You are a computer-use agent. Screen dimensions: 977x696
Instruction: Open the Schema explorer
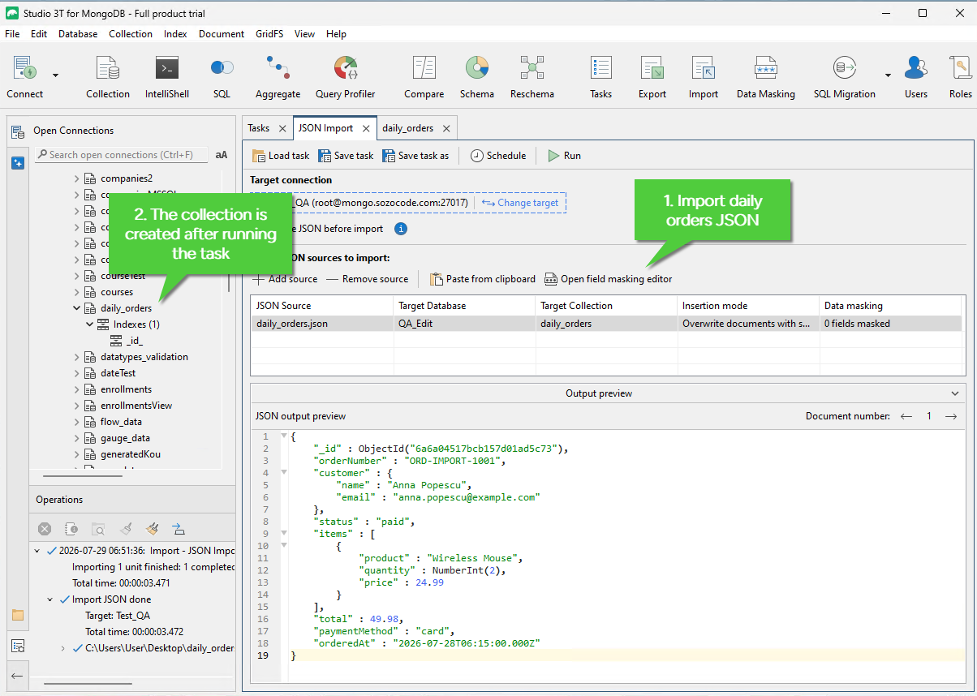coord(477,77)
